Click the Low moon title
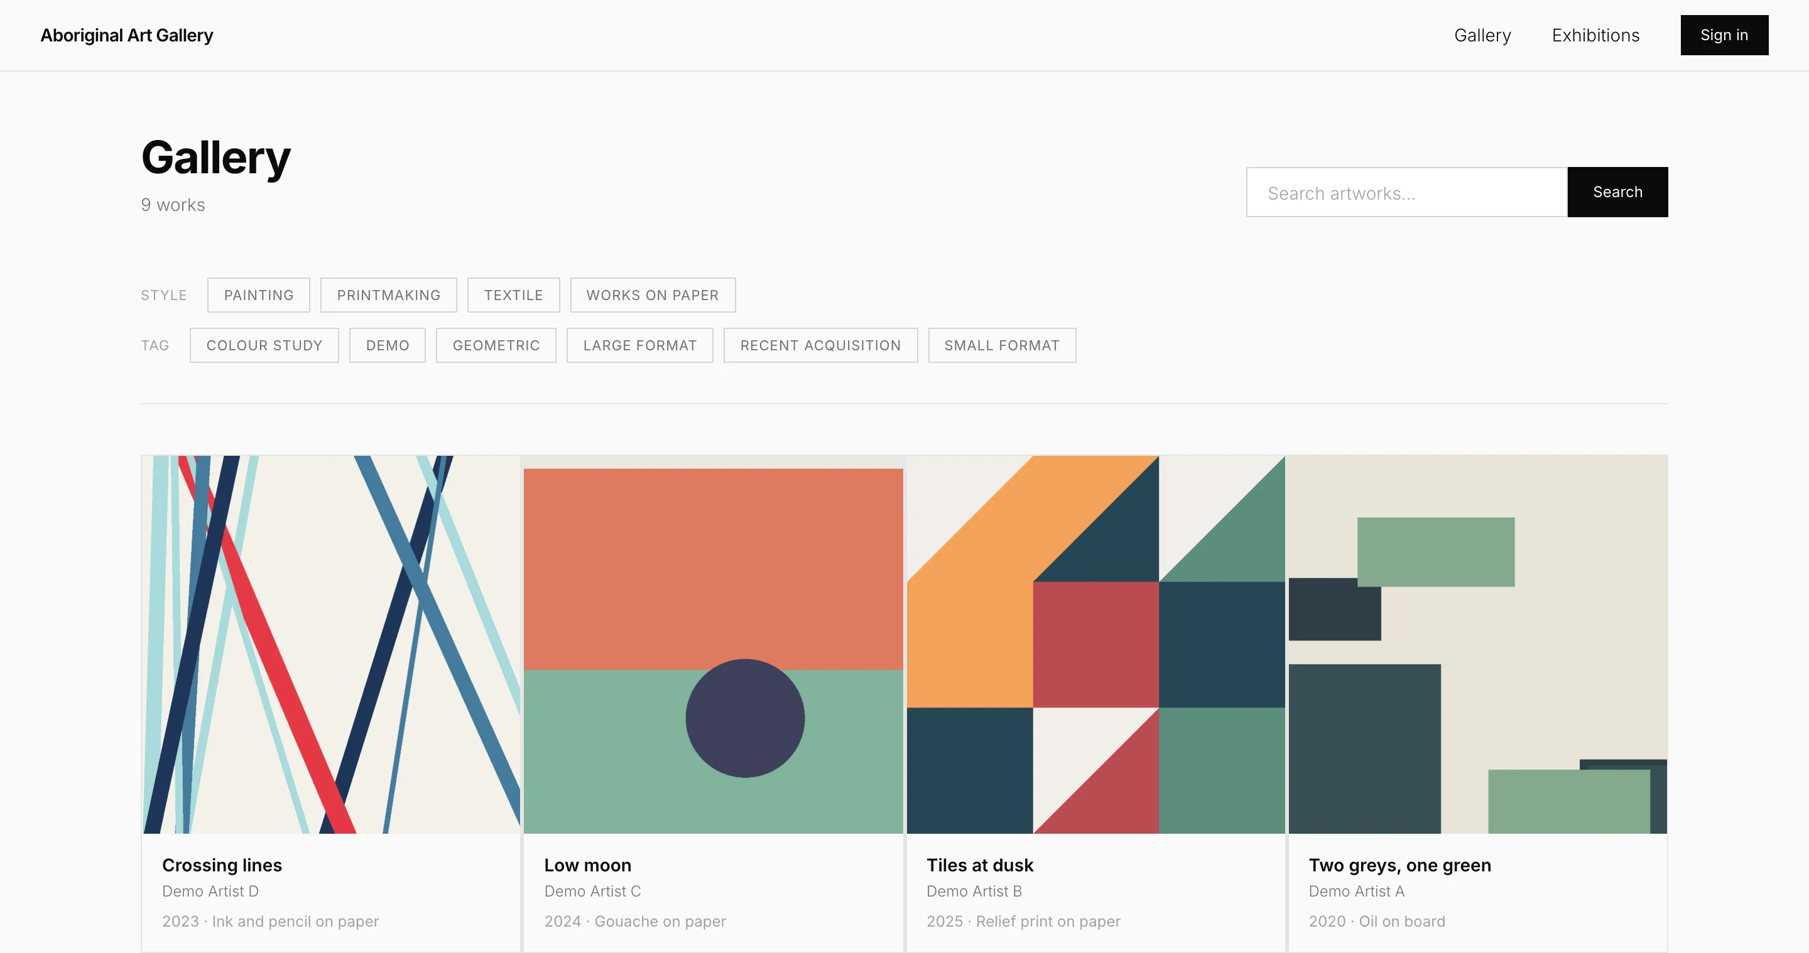The image size is (1809, 953). point(588,865)
